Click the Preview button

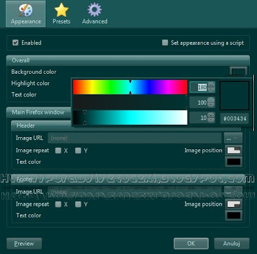24,244
